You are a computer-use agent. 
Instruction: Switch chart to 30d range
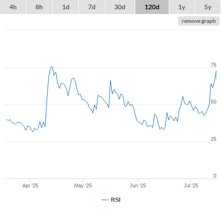[x=120, y=7]
